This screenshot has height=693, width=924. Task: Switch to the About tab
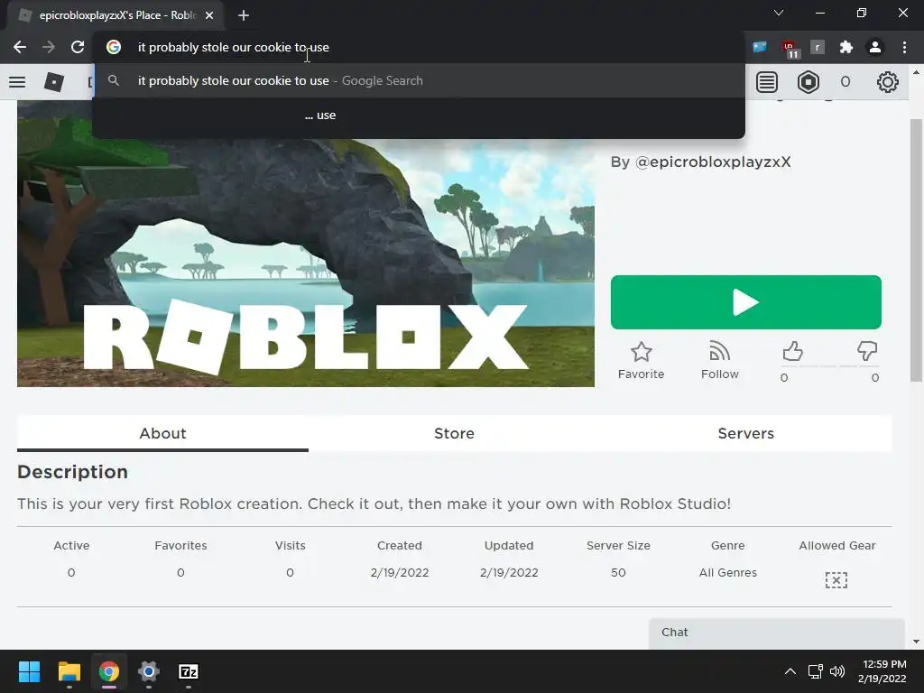click(x=162, y=434)
